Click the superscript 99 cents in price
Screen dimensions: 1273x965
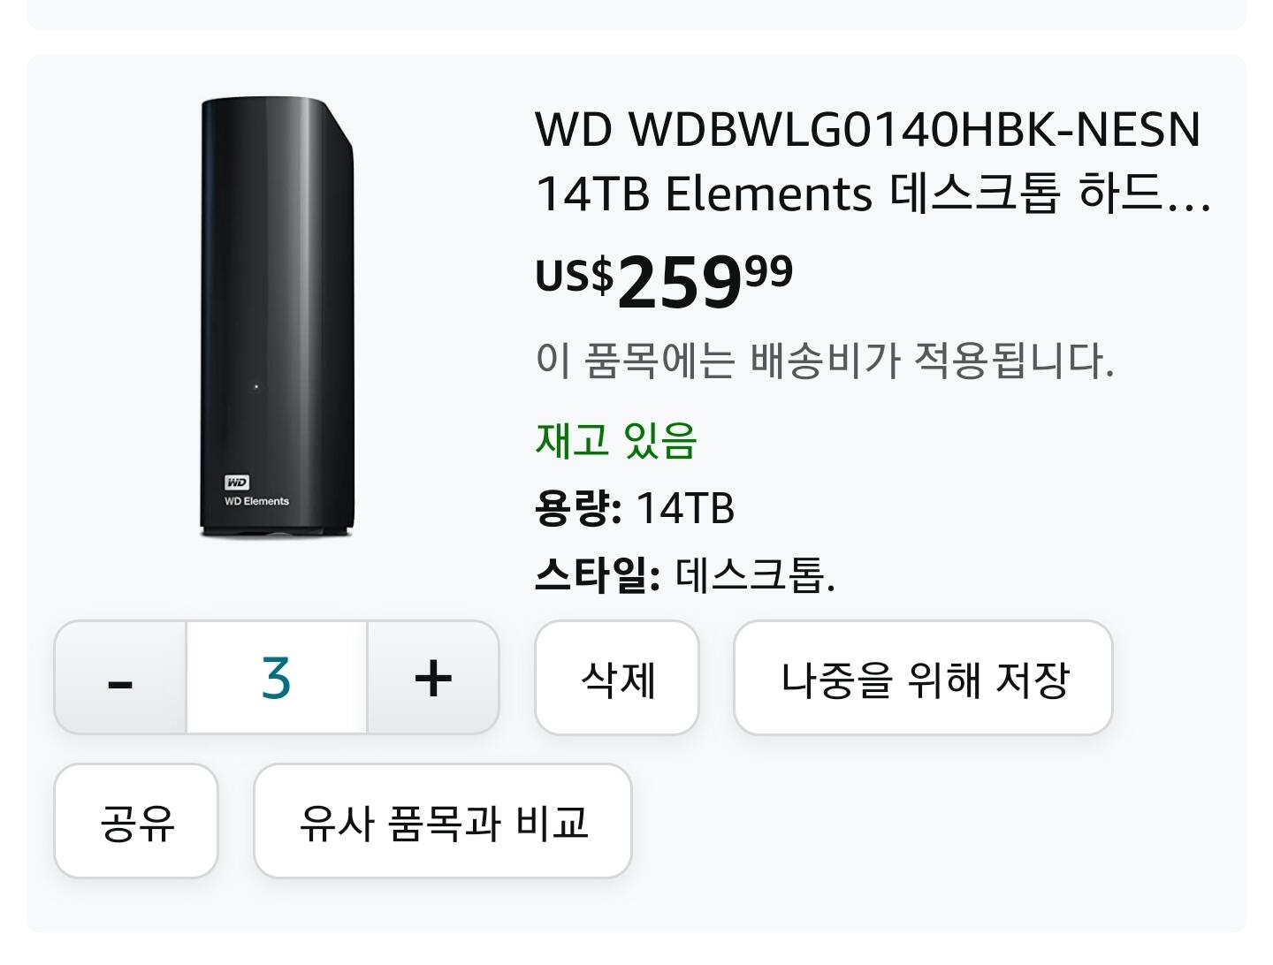click(768, 271)
